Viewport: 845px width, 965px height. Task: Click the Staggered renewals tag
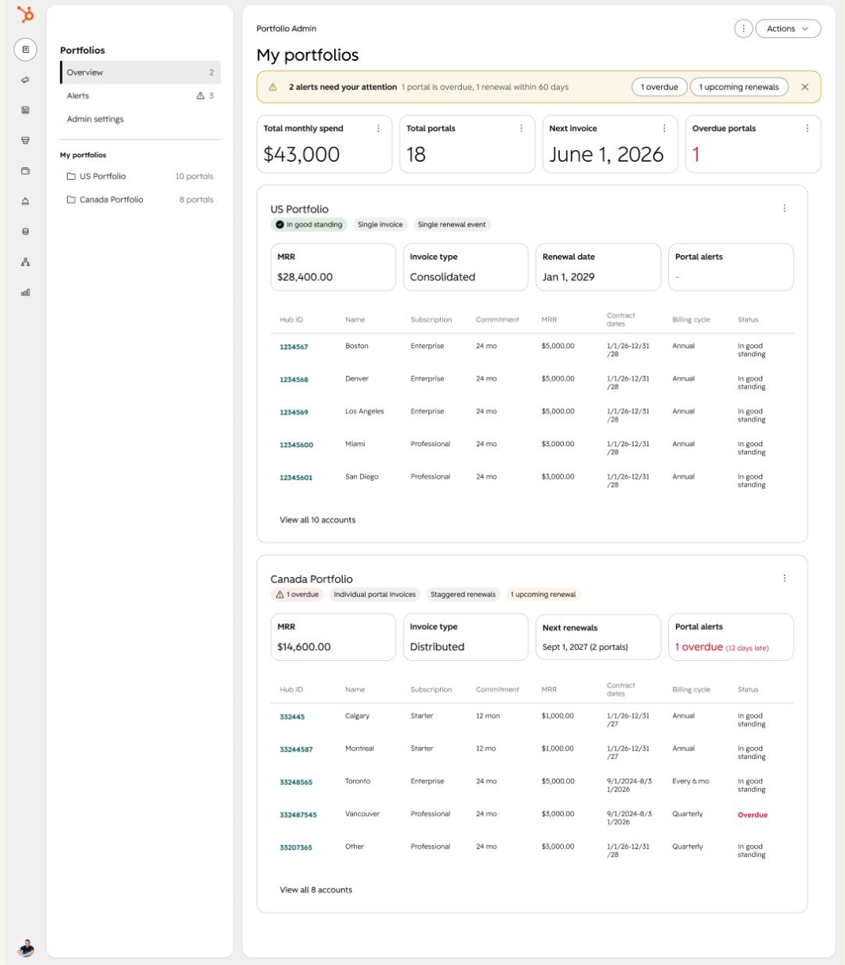pyautogui.click(x=464, y=595)
